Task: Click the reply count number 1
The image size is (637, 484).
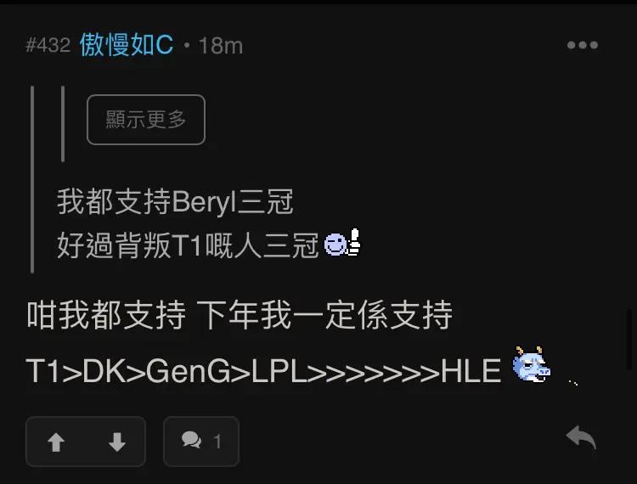Action: 217,442
